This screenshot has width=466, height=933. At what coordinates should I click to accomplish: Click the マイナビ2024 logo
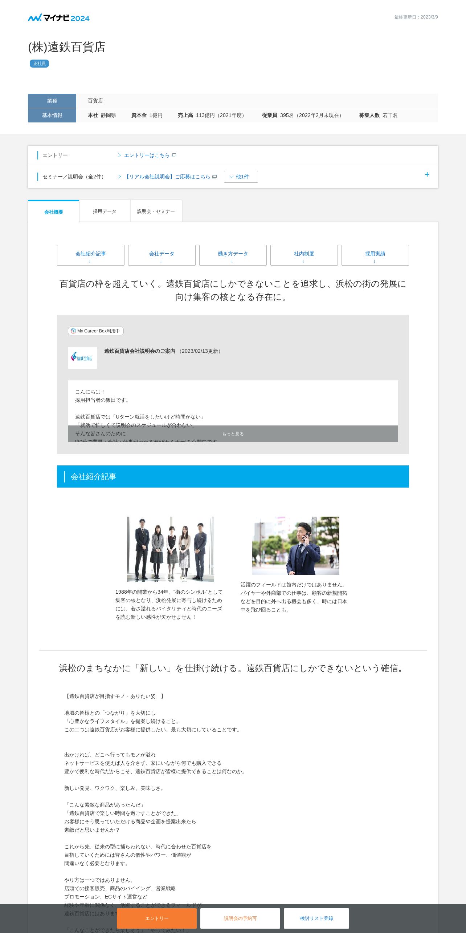(59, 18)
